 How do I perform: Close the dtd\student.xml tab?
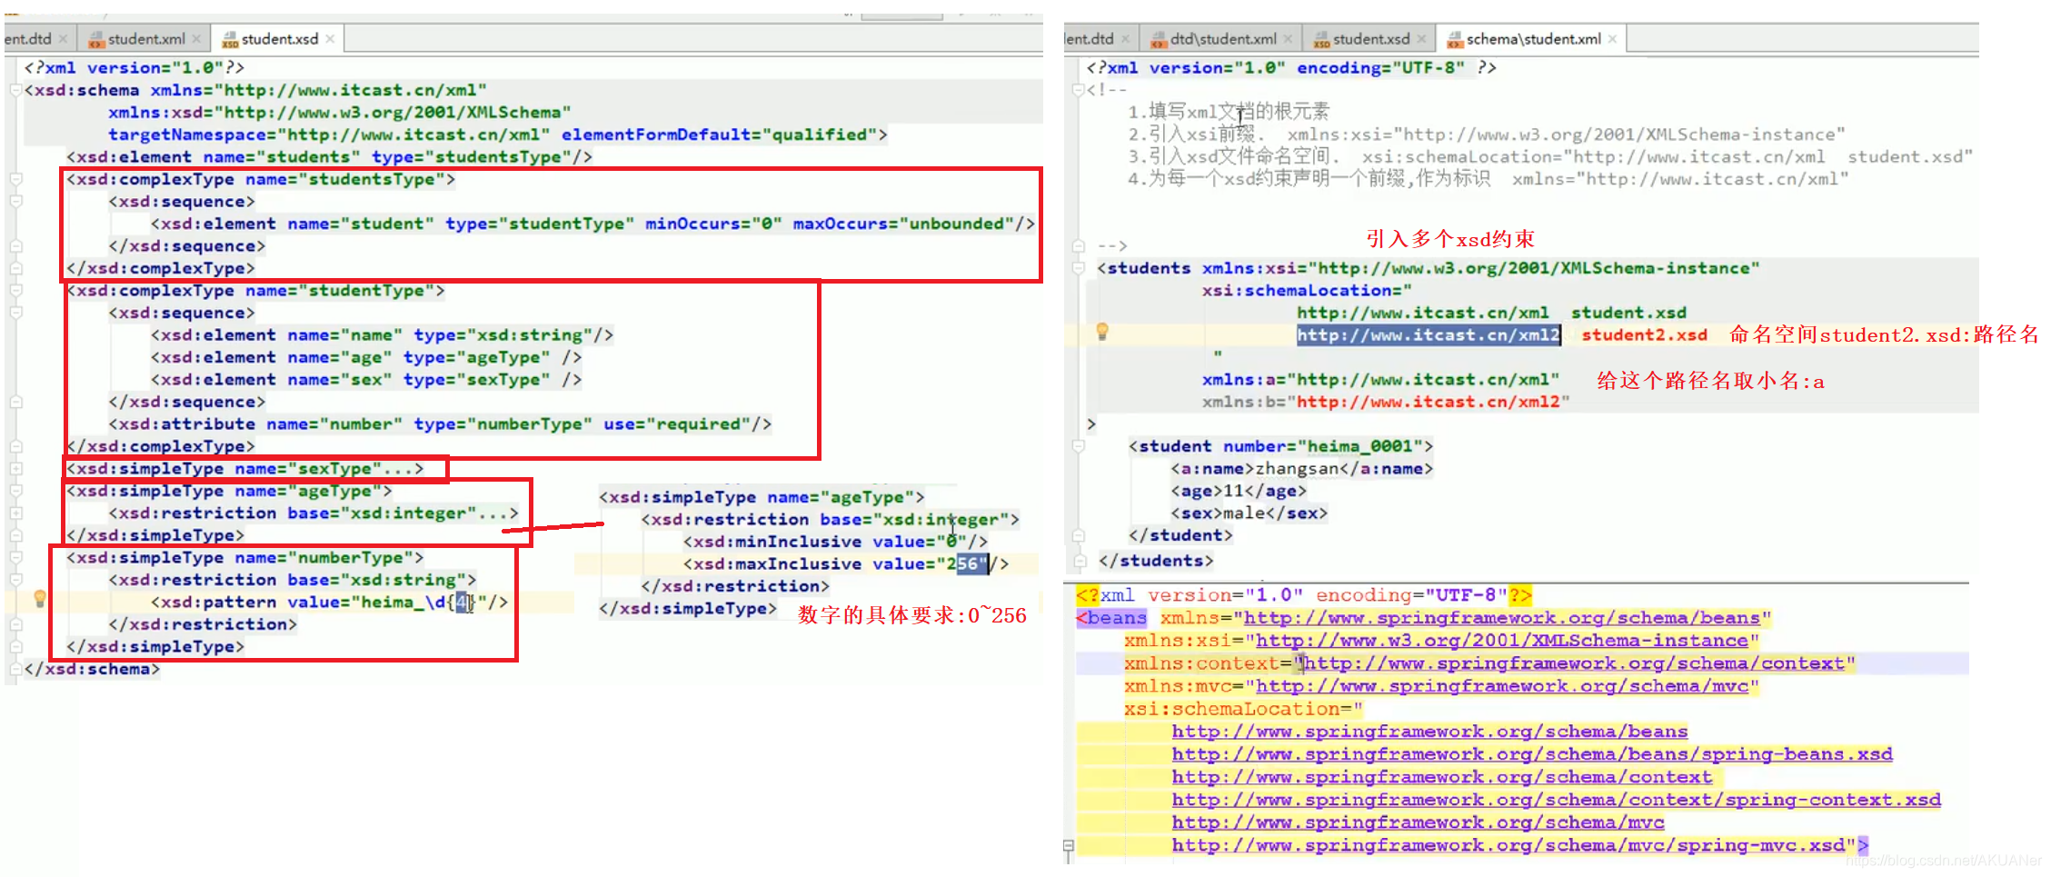[x=1288, y=39]
